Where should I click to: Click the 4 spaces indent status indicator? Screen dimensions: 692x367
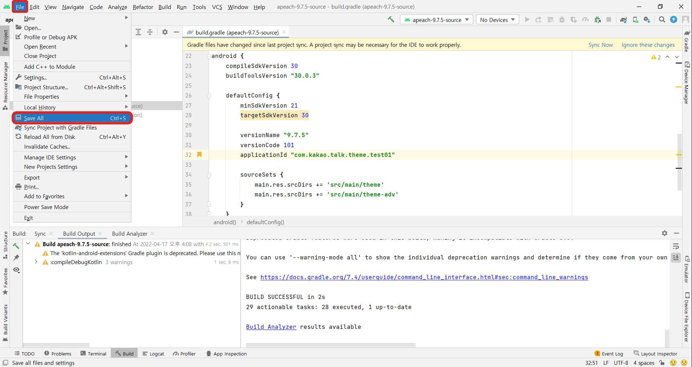(644, 363)
